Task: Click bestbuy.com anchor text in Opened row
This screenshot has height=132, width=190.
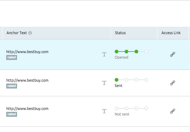Action: 27,52
